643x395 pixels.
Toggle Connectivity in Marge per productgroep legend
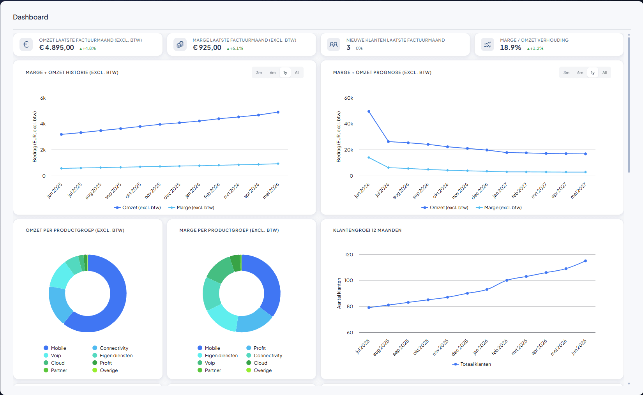264,356
